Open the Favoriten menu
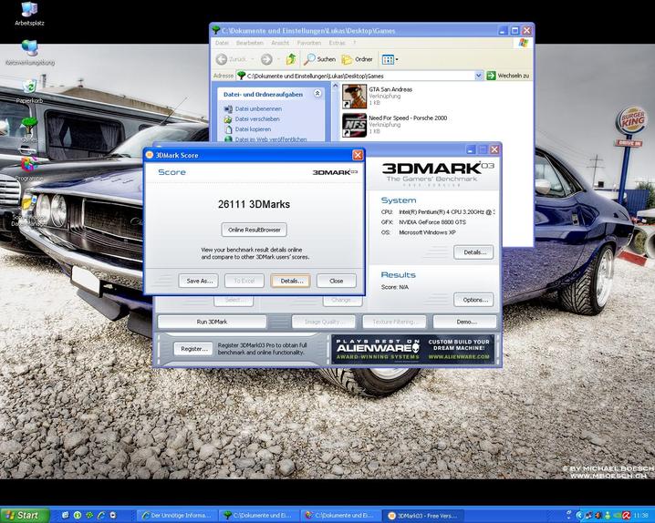Image resolution: width=655 pixels, height=523 pixels. click(308, 43)
